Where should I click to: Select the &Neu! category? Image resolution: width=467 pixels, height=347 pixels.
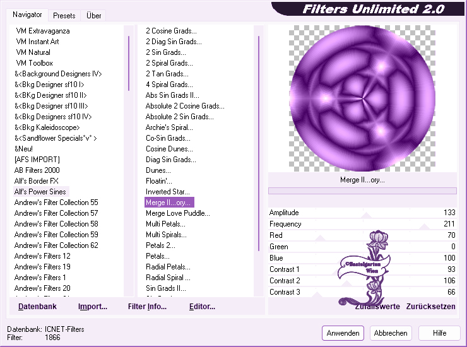(23, 149)
